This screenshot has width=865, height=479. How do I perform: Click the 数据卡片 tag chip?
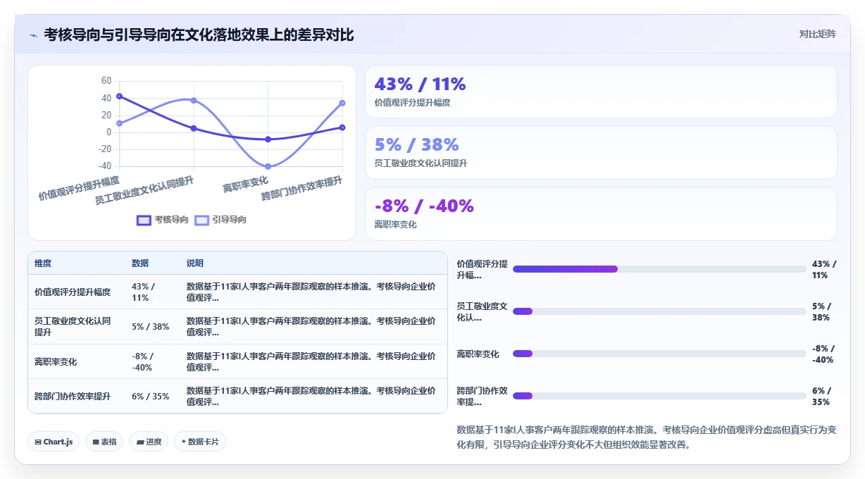(x=200, y=442)
